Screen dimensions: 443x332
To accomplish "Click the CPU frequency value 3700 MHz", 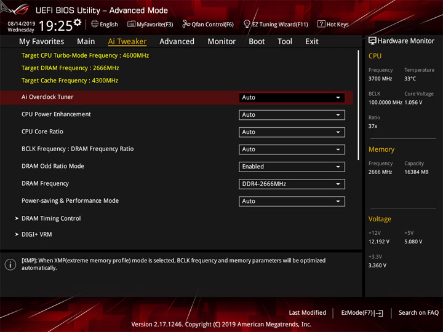I will (380, 79).
